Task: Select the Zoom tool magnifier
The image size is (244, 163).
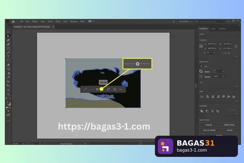Action: tap(8, 94)
